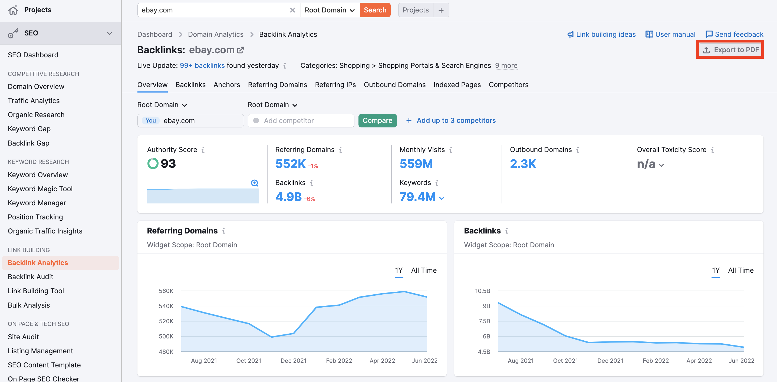Click the plus icon beside Projects
The height and width of the screenshot is (382, 777).
pos(441,10)
